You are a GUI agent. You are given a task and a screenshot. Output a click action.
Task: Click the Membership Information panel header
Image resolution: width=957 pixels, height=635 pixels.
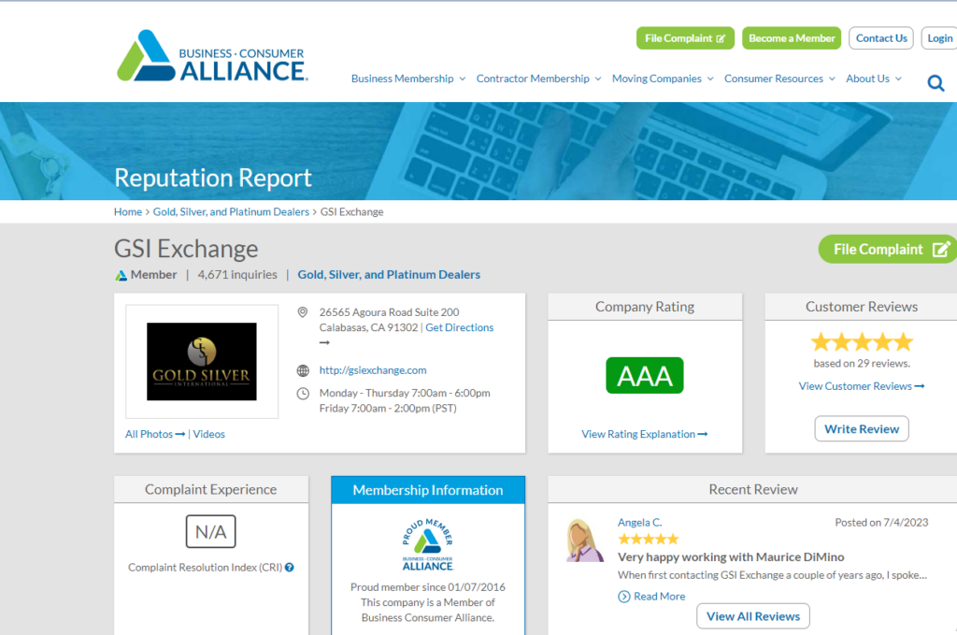point(428,490)
